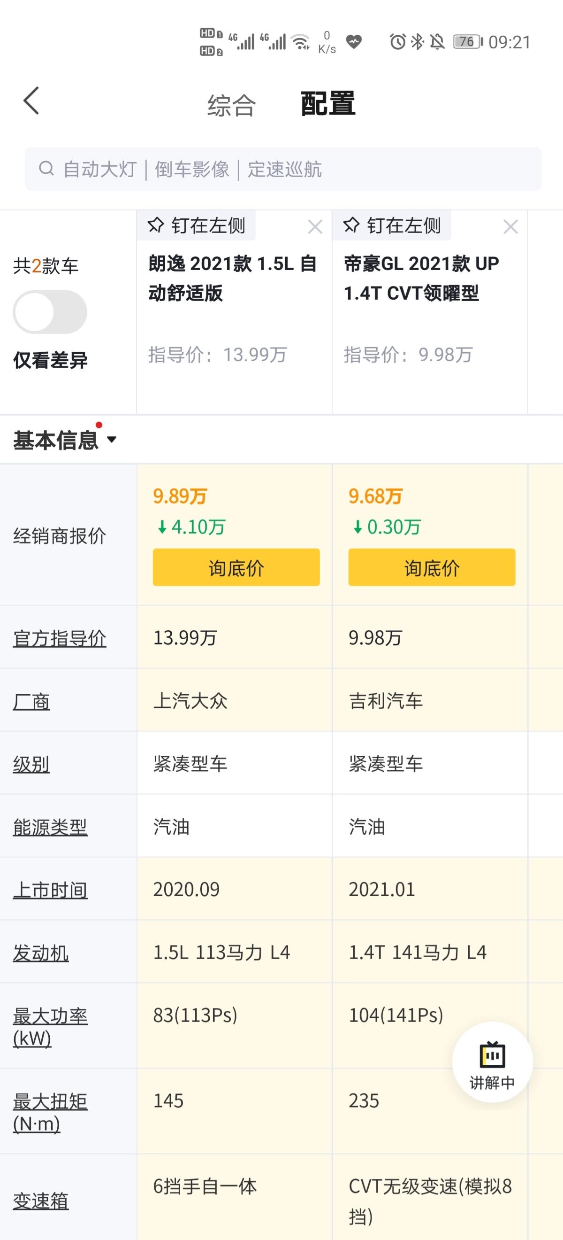Open 上市时间 definition link
The width and height of the screenshot is (563, 1240).
(50, 891)
